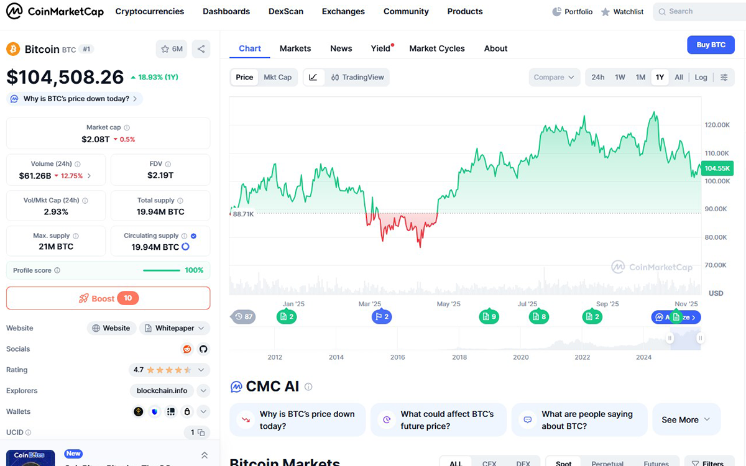The image size is (746, 466).
Task: Expand the Whitepaper dropdown
Action: point(175,328)
